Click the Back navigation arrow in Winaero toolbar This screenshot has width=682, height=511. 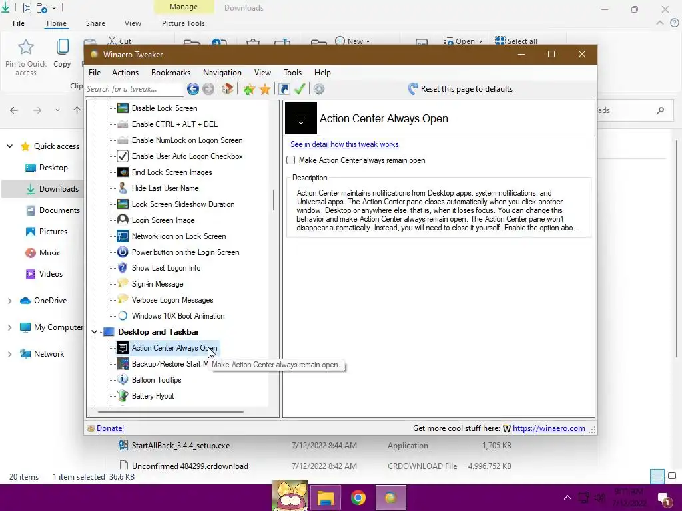(192, 89)
